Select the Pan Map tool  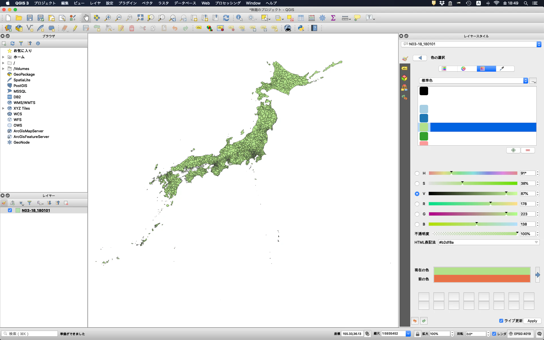click(x=86, y=18)
